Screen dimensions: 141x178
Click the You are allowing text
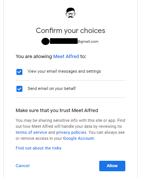click(x=34, y=57)
